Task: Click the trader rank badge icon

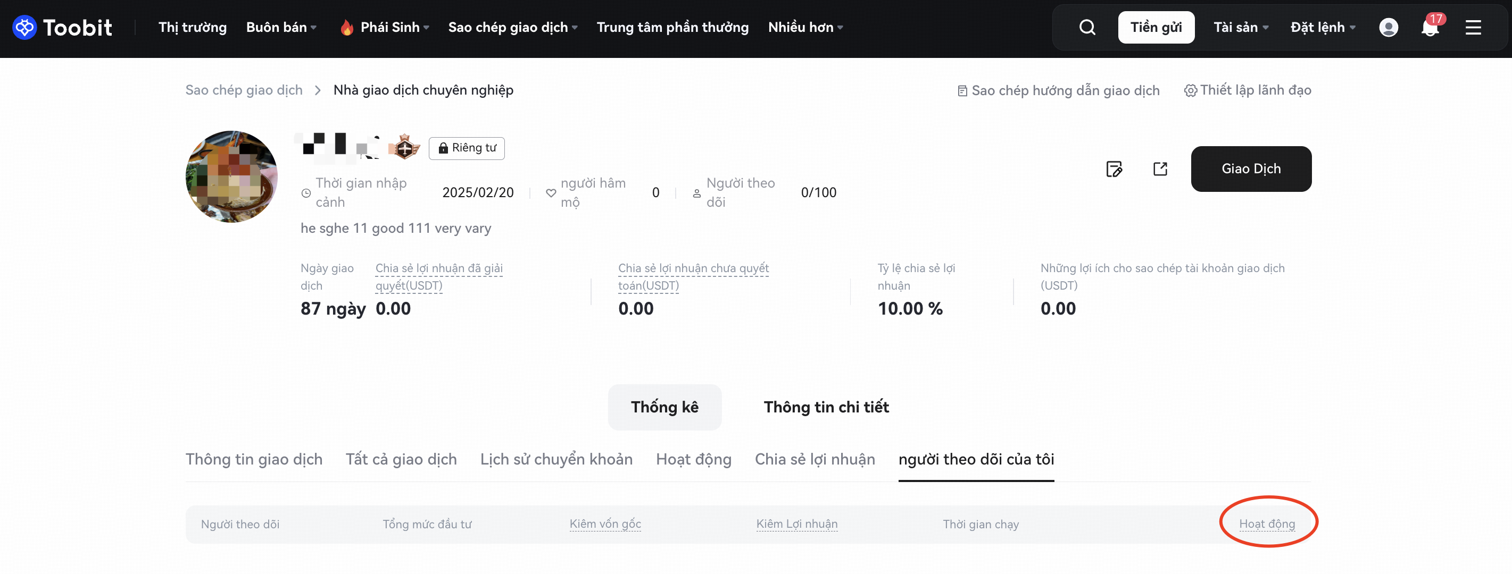Action: pos(404,147)
